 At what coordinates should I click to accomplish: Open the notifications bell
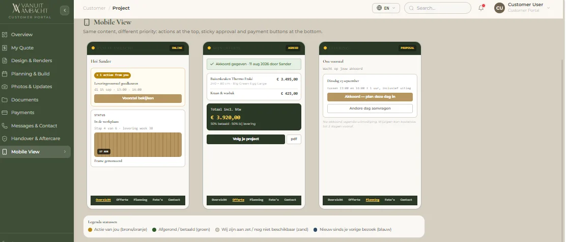(x=481, y=8)
